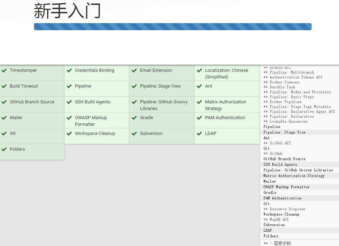Click the checkmark for Localization: Chinese (Simplified)
Image resolution: width=339 pixels, height=246 pixels.
point(199,70)
